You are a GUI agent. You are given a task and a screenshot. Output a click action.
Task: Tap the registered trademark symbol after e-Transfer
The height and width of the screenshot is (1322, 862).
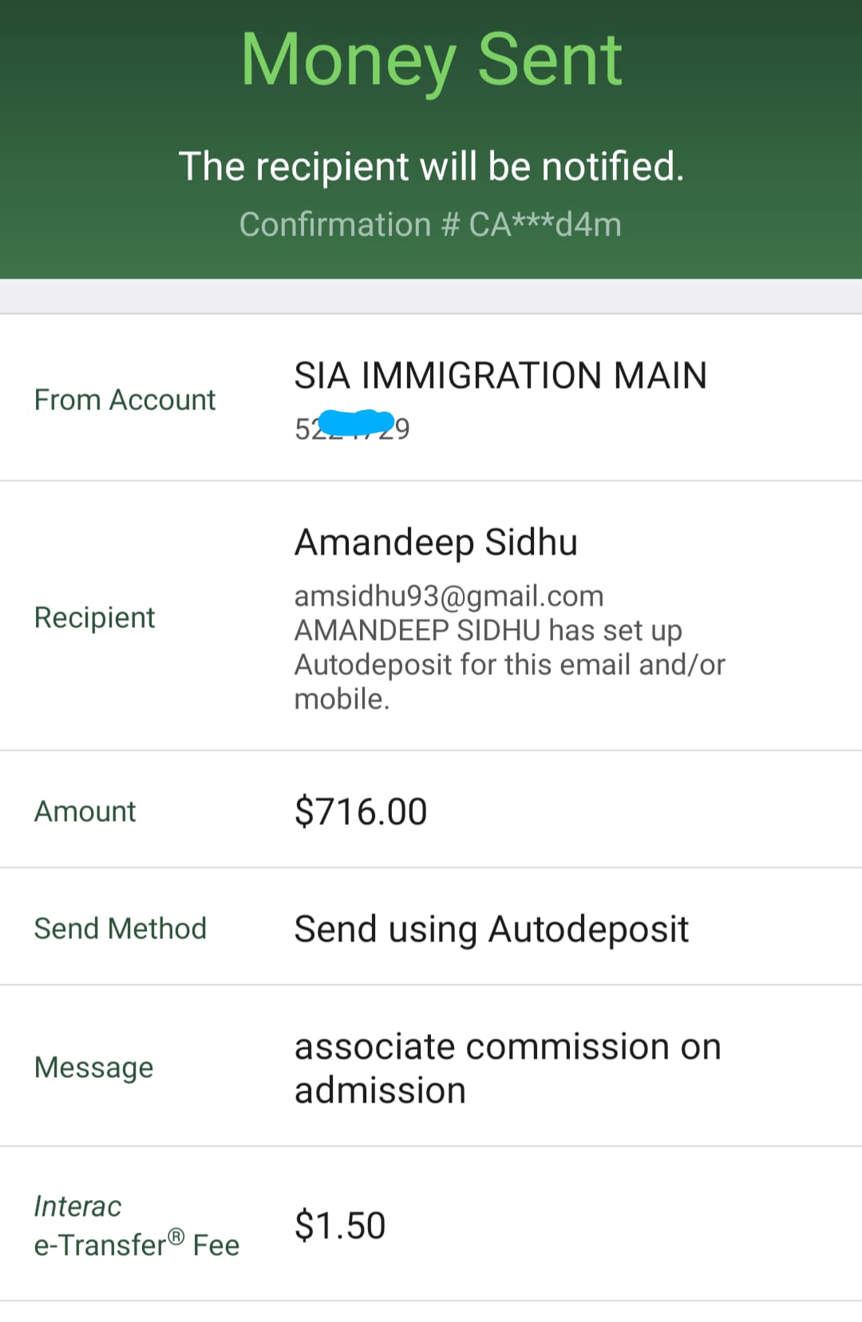pyautogui.click(x=176, y=1237)
